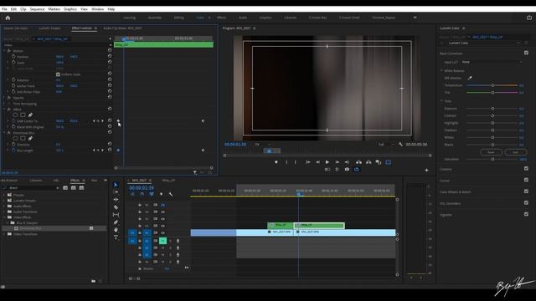Create ellipse mask under Offset effect

pyautogui.click(x=15, y=115)
